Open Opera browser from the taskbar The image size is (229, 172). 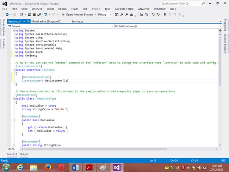point(61,166)
